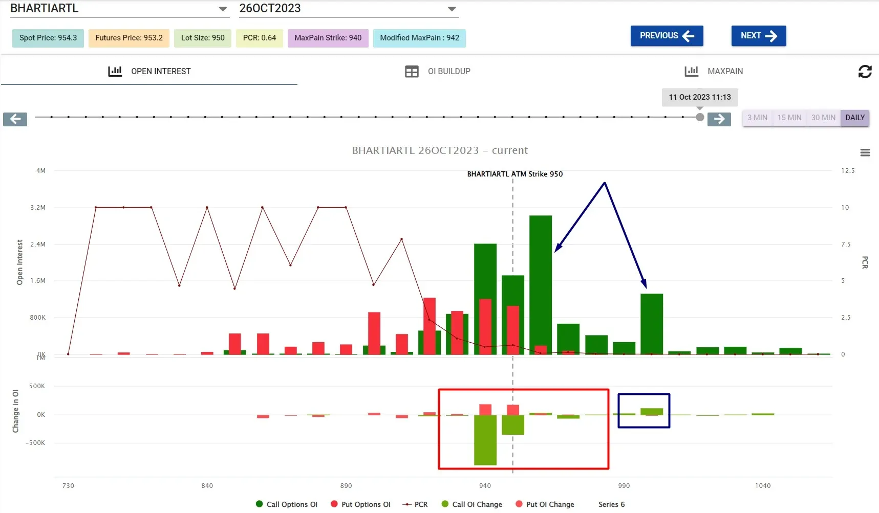Click the 890 strike axis label
This screenshot has height=513, width=879.
click(x=346, y=486)
